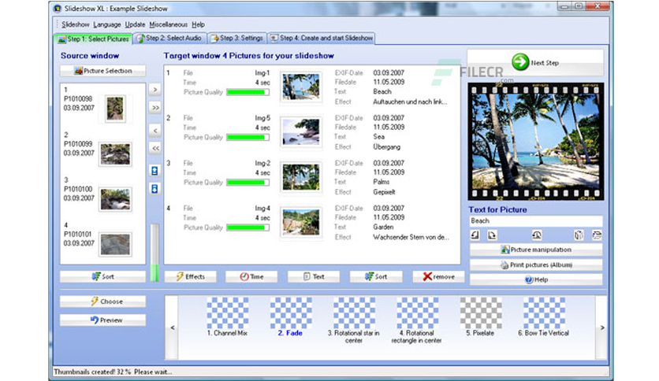
Task: Select target picture Img-2 palms thumbnail
Action: click(x=300, y=176)
